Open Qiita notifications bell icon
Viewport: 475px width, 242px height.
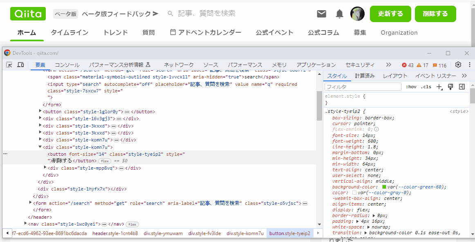(339, 13)
